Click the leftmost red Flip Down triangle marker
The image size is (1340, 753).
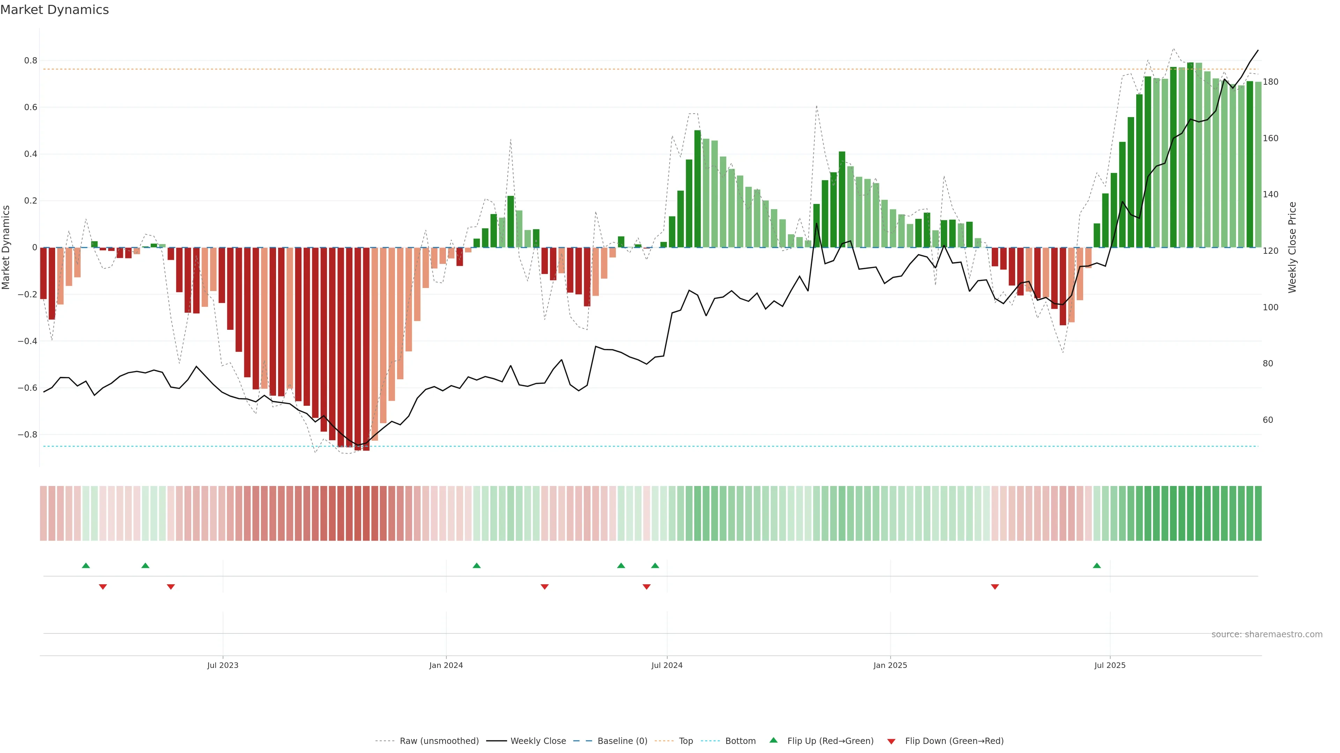tap(103, 587)
